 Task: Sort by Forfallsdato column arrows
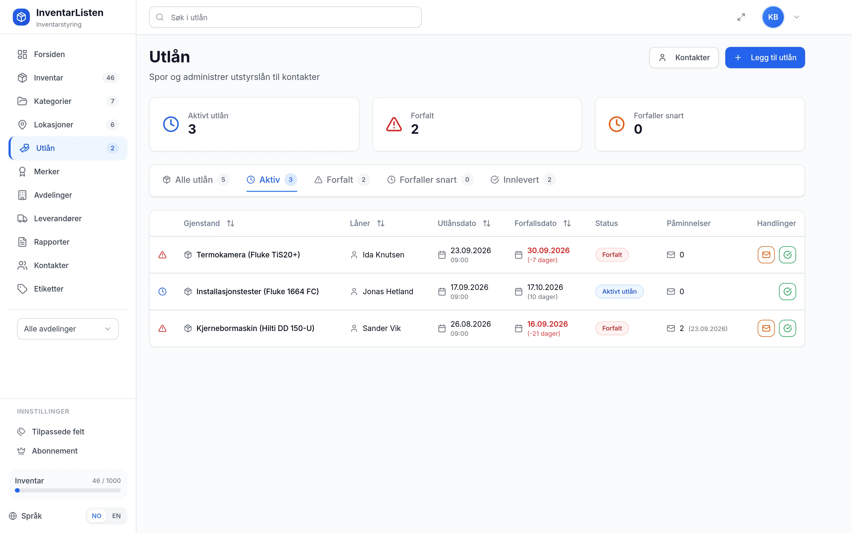coord(567,223)
